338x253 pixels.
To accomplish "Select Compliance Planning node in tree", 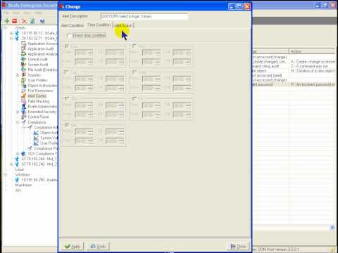I will 46,148.
